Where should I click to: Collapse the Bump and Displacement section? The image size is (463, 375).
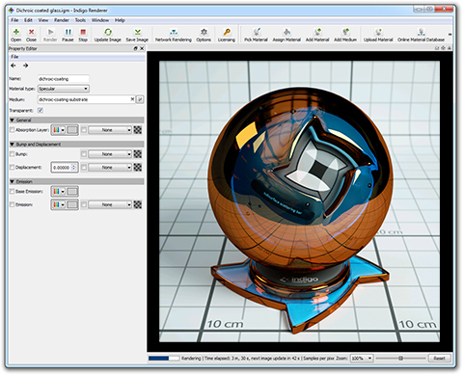pyautogui.click(x=13, y=145)
